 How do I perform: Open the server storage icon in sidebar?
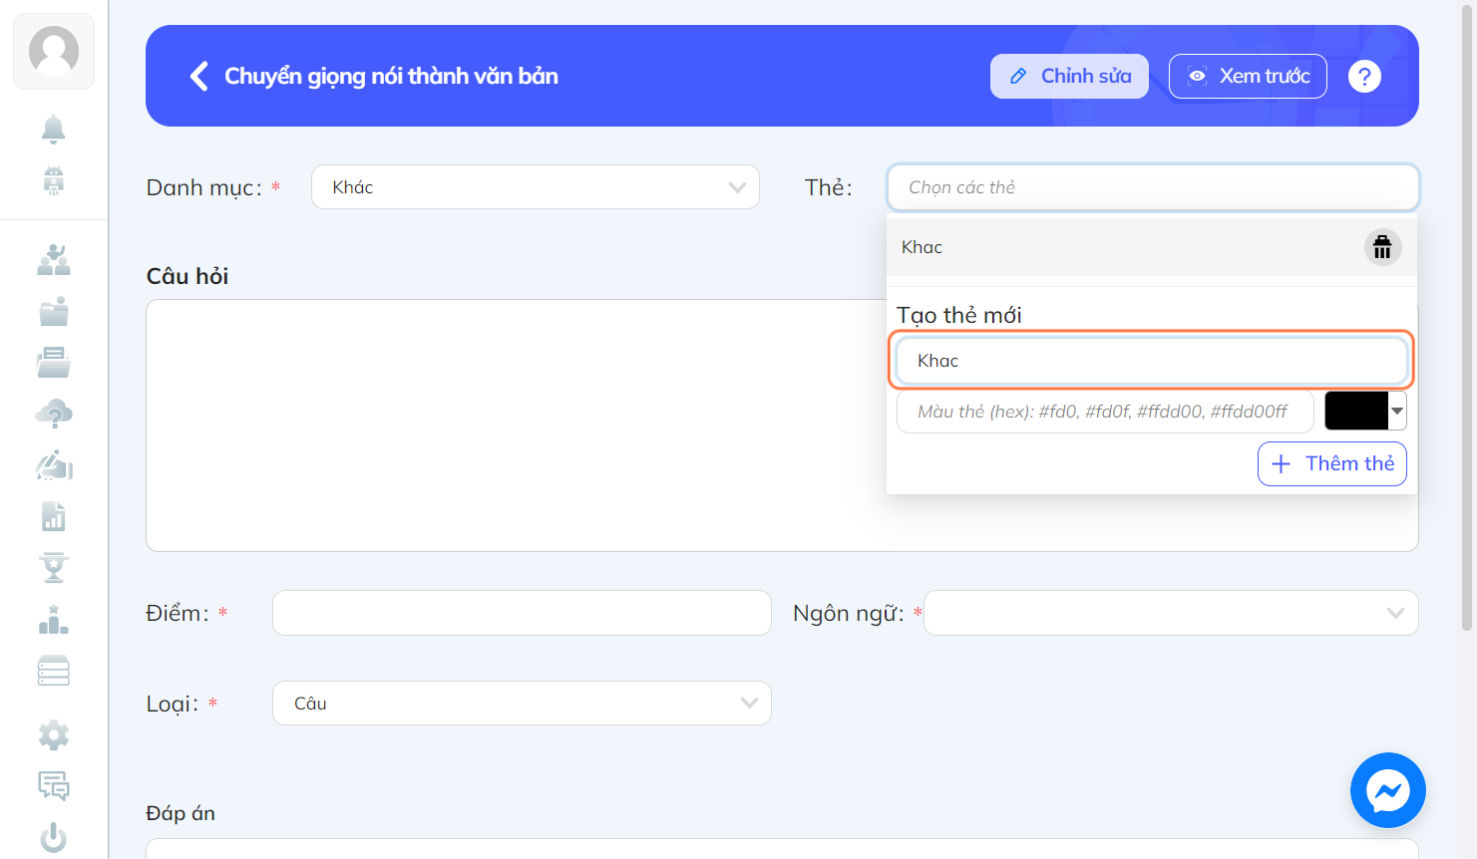pos(54,671)
